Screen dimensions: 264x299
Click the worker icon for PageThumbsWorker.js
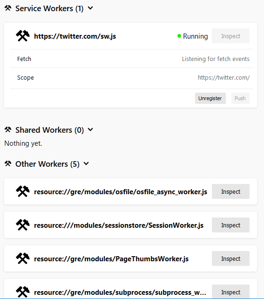click(23, 258)
